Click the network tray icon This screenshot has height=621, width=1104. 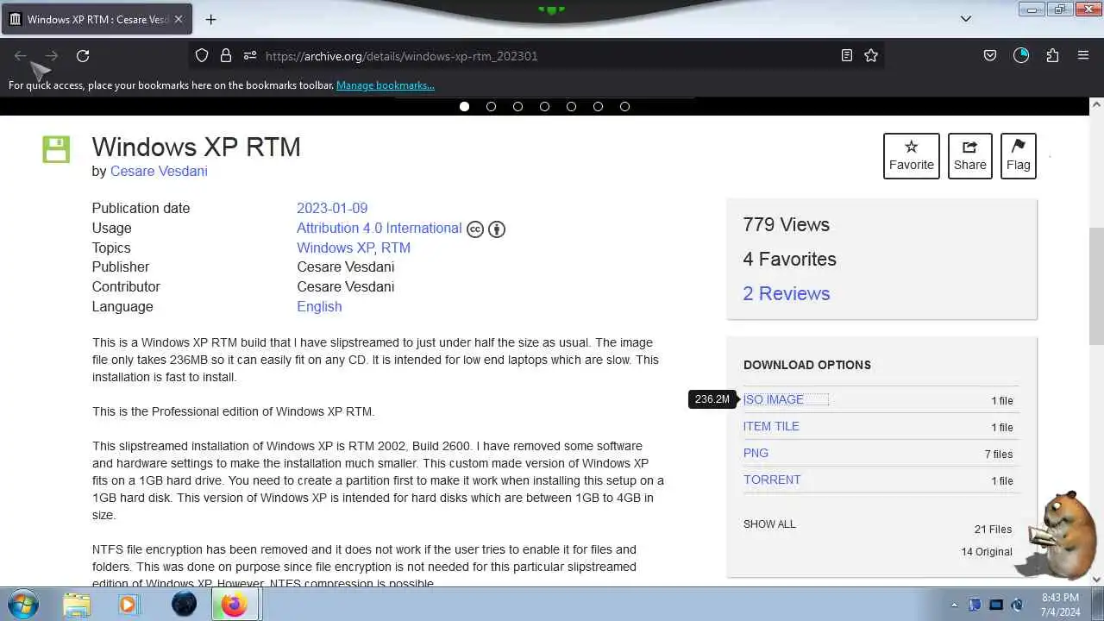[x=996, y=605]
